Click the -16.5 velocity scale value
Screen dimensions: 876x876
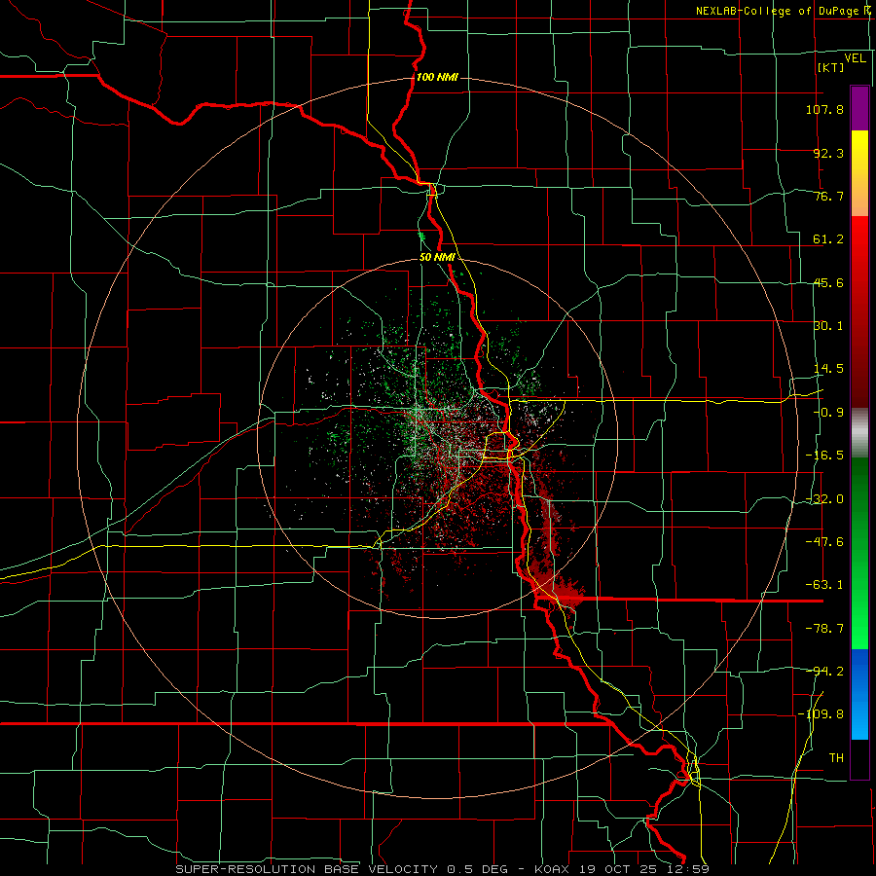pyautogui.click(x=824, y=456)
